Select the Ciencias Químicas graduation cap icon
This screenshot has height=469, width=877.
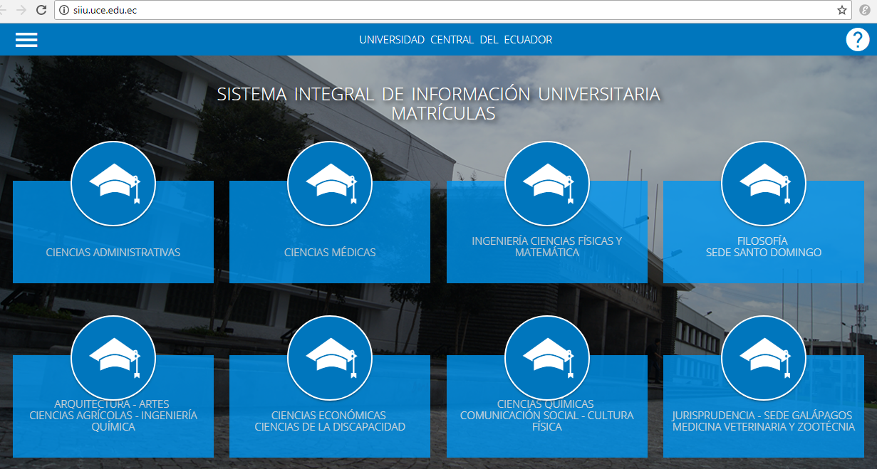click(x=547, y=358)
